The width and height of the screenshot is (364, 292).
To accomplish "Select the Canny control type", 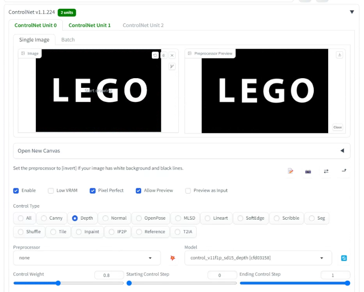I will [x=52, y=218].
